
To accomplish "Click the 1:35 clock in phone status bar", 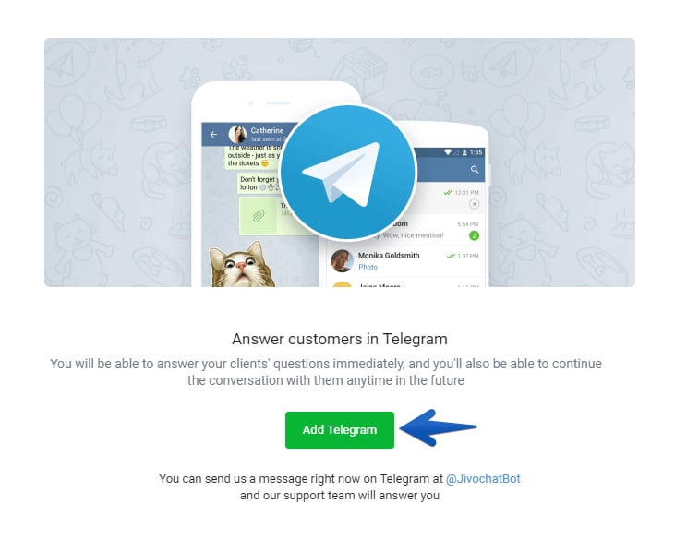I will (x=476, y=152).
